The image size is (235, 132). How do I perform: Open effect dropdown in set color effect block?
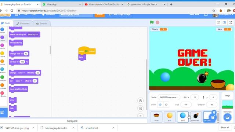click(x=19, y=81)
